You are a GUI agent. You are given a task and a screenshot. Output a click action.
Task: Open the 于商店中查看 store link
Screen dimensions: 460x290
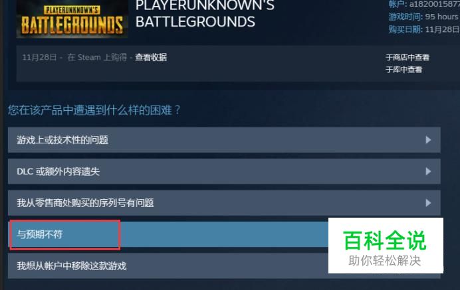[x=407, y=58]
